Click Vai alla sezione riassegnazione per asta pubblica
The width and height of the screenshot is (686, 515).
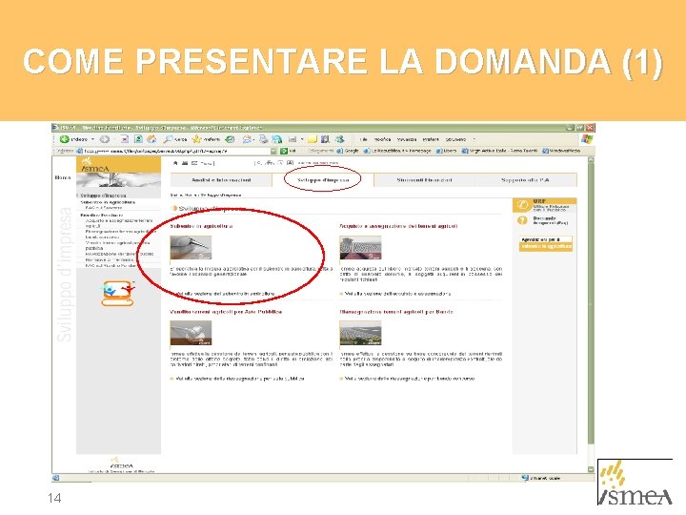coord(240,379)
